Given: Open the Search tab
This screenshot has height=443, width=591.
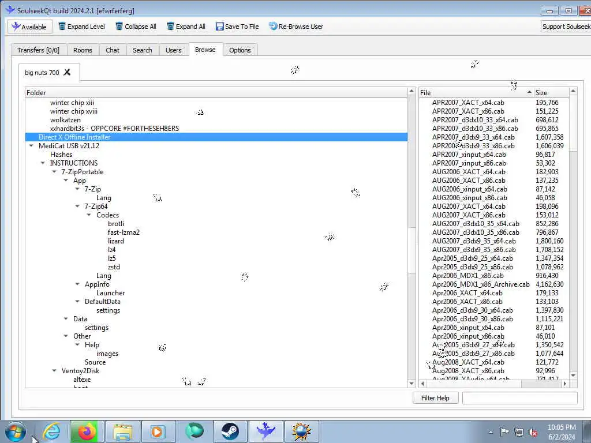Looking at the screenshot, I should (142, 50).
